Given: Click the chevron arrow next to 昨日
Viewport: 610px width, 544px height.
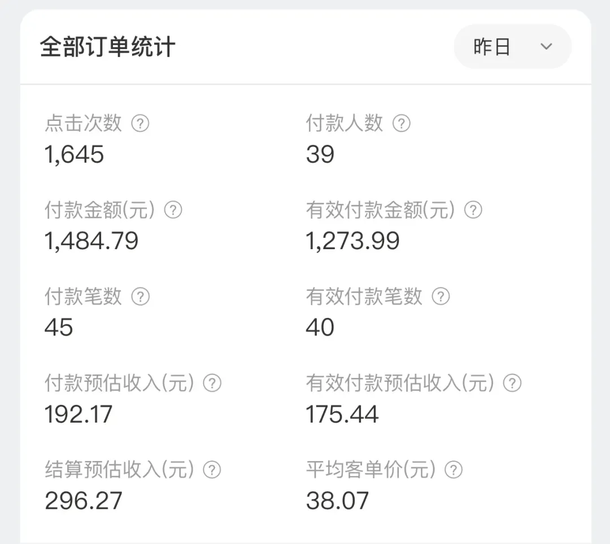Looking at the screenshot, I should pos(546,47).
